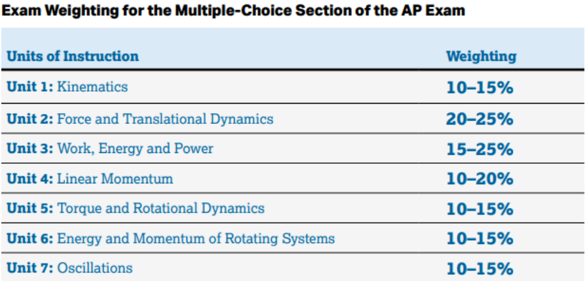Click the bold 'Unit 4:' prefix text
The width and height of the screenshot is (585, 285).
coord(30,179)
